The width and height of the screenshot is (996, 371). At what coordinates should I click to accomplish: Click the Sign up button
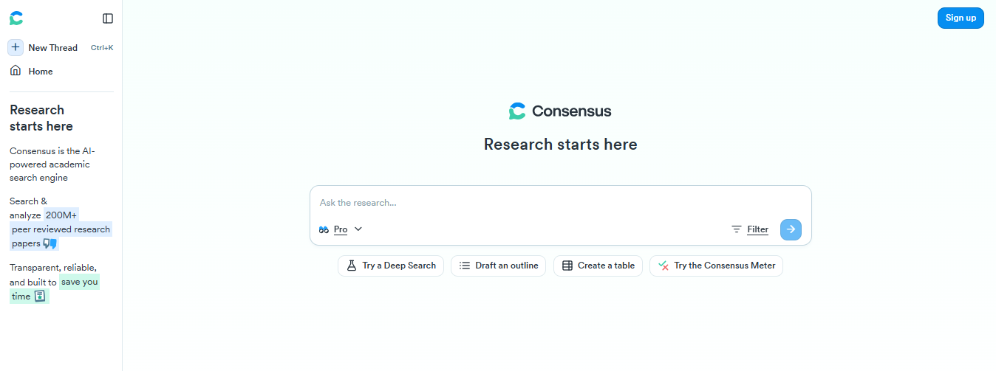point(961,18)
